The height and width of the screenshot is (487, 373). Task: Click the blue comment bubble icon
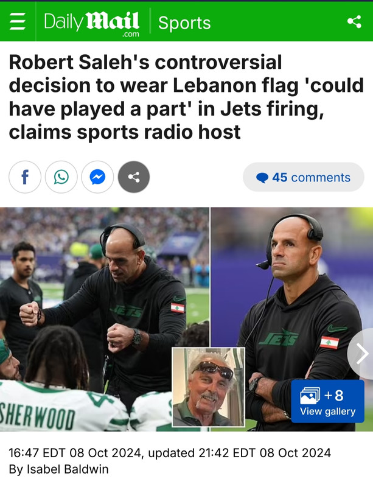[262, 178]
